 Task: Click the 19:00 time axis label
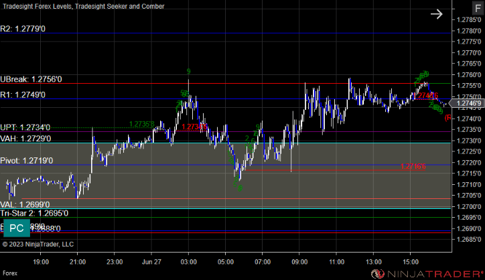tap(41, 262)
